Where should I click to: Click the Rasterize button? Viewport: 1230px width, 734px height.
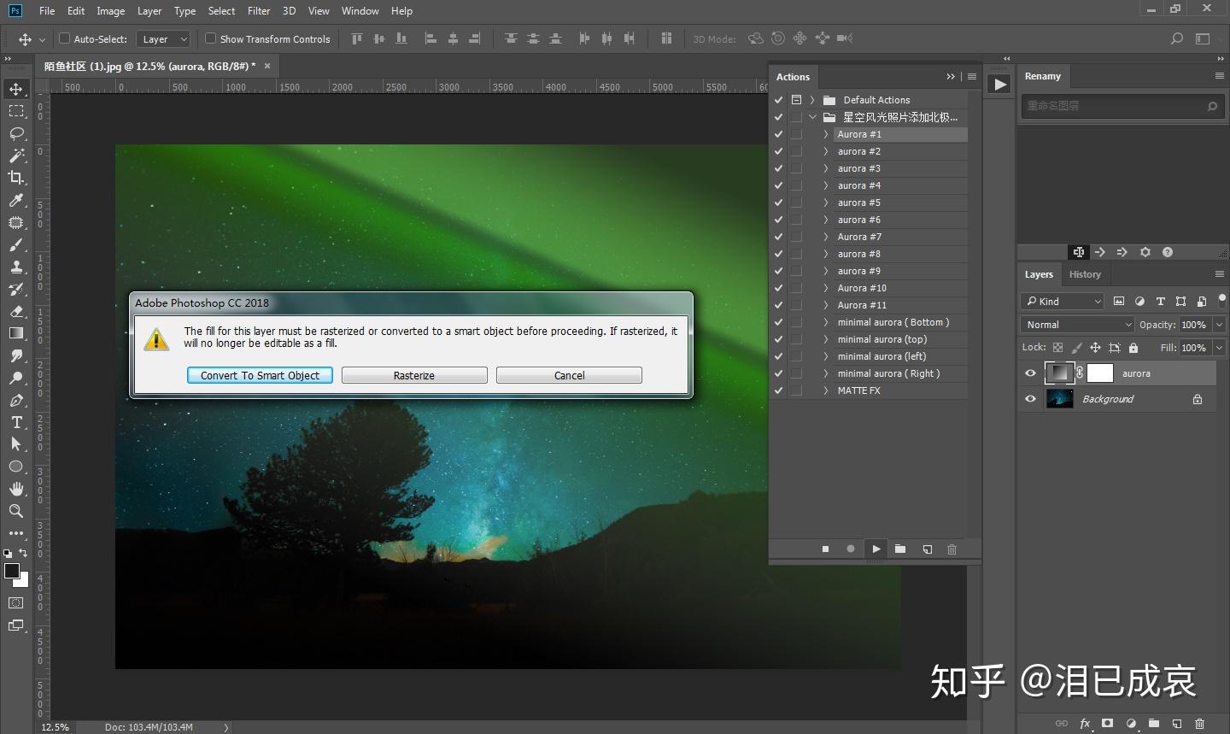414,375
